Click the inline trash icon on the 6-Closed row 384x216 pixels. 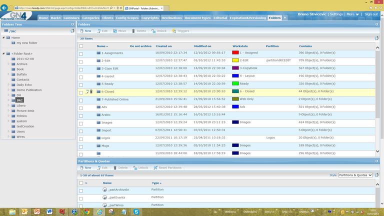(x=91, y=91)
